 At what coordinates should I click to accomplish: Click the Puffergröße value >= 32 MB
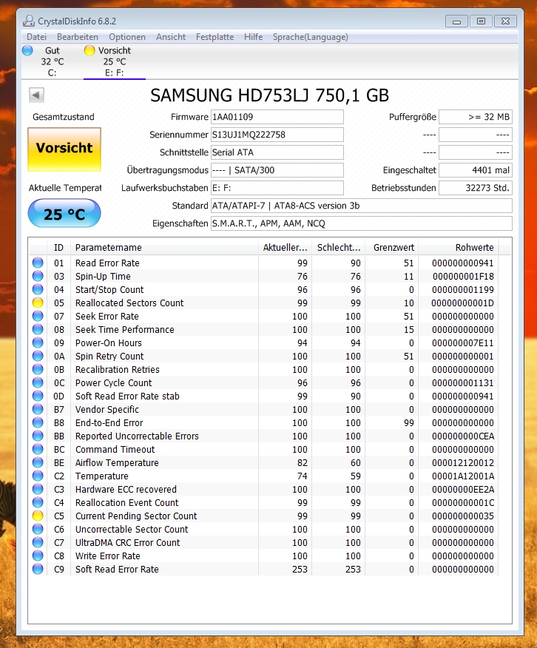[476, 117]
